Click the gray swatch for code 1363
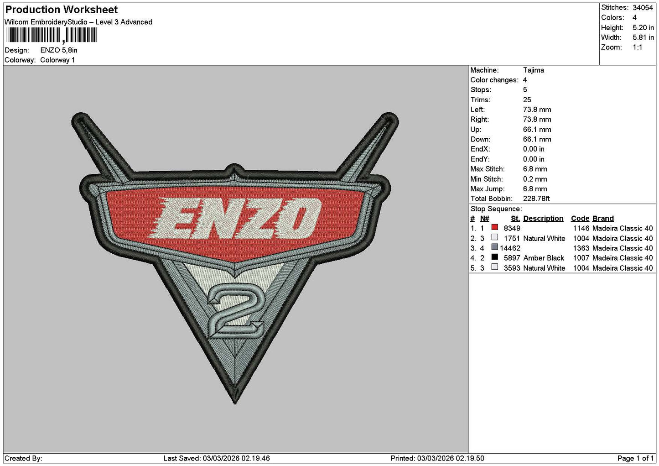Image resolution: width=659 pixels, height=466 pixels. [x=494, y=247]
